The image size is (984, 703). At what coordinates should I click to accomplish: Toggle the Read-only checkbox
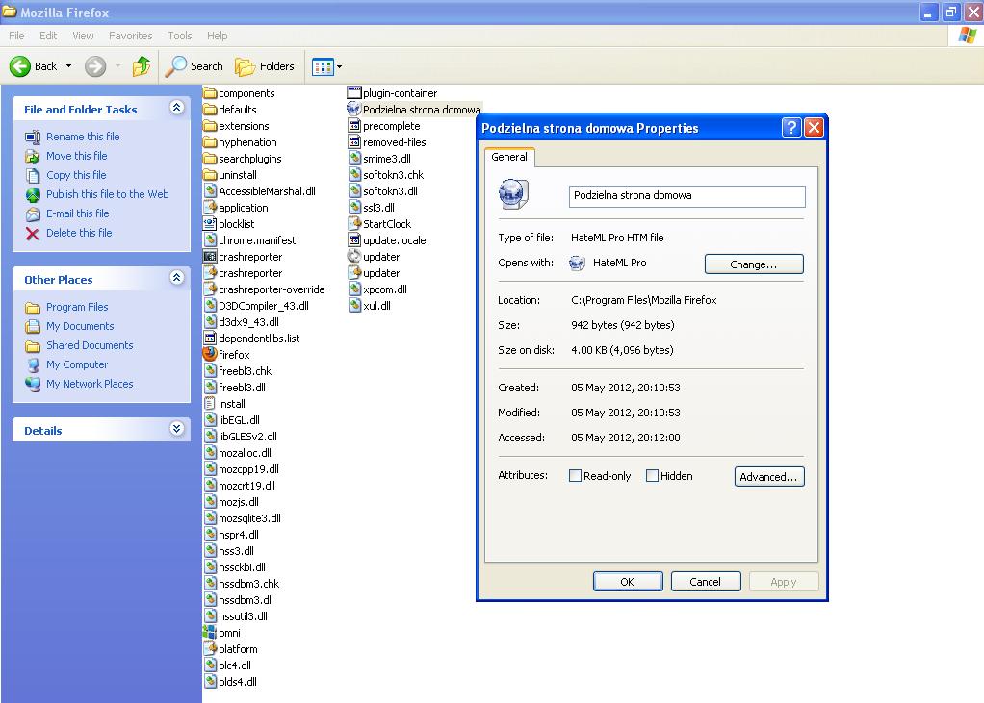point(575,475)
